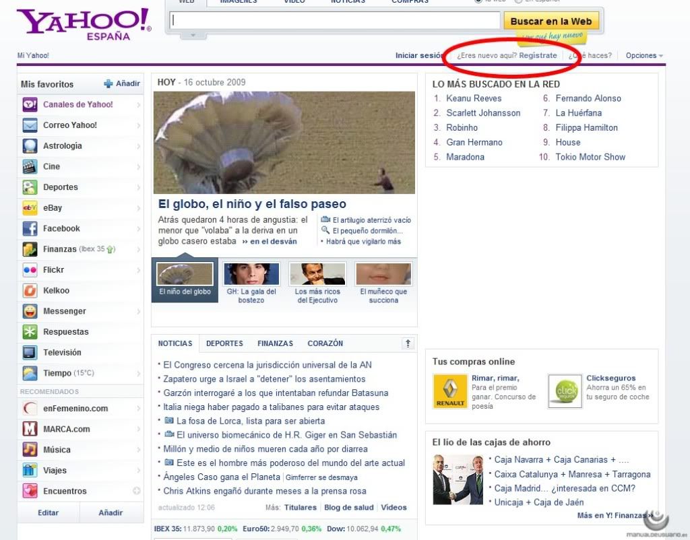Click the Canales de Yahoo! purple icon

(30, 104)
